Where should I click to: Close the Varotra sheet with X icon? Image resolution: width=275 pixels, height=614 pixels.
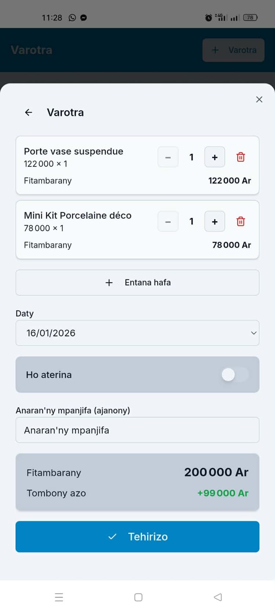coord(259,99)
